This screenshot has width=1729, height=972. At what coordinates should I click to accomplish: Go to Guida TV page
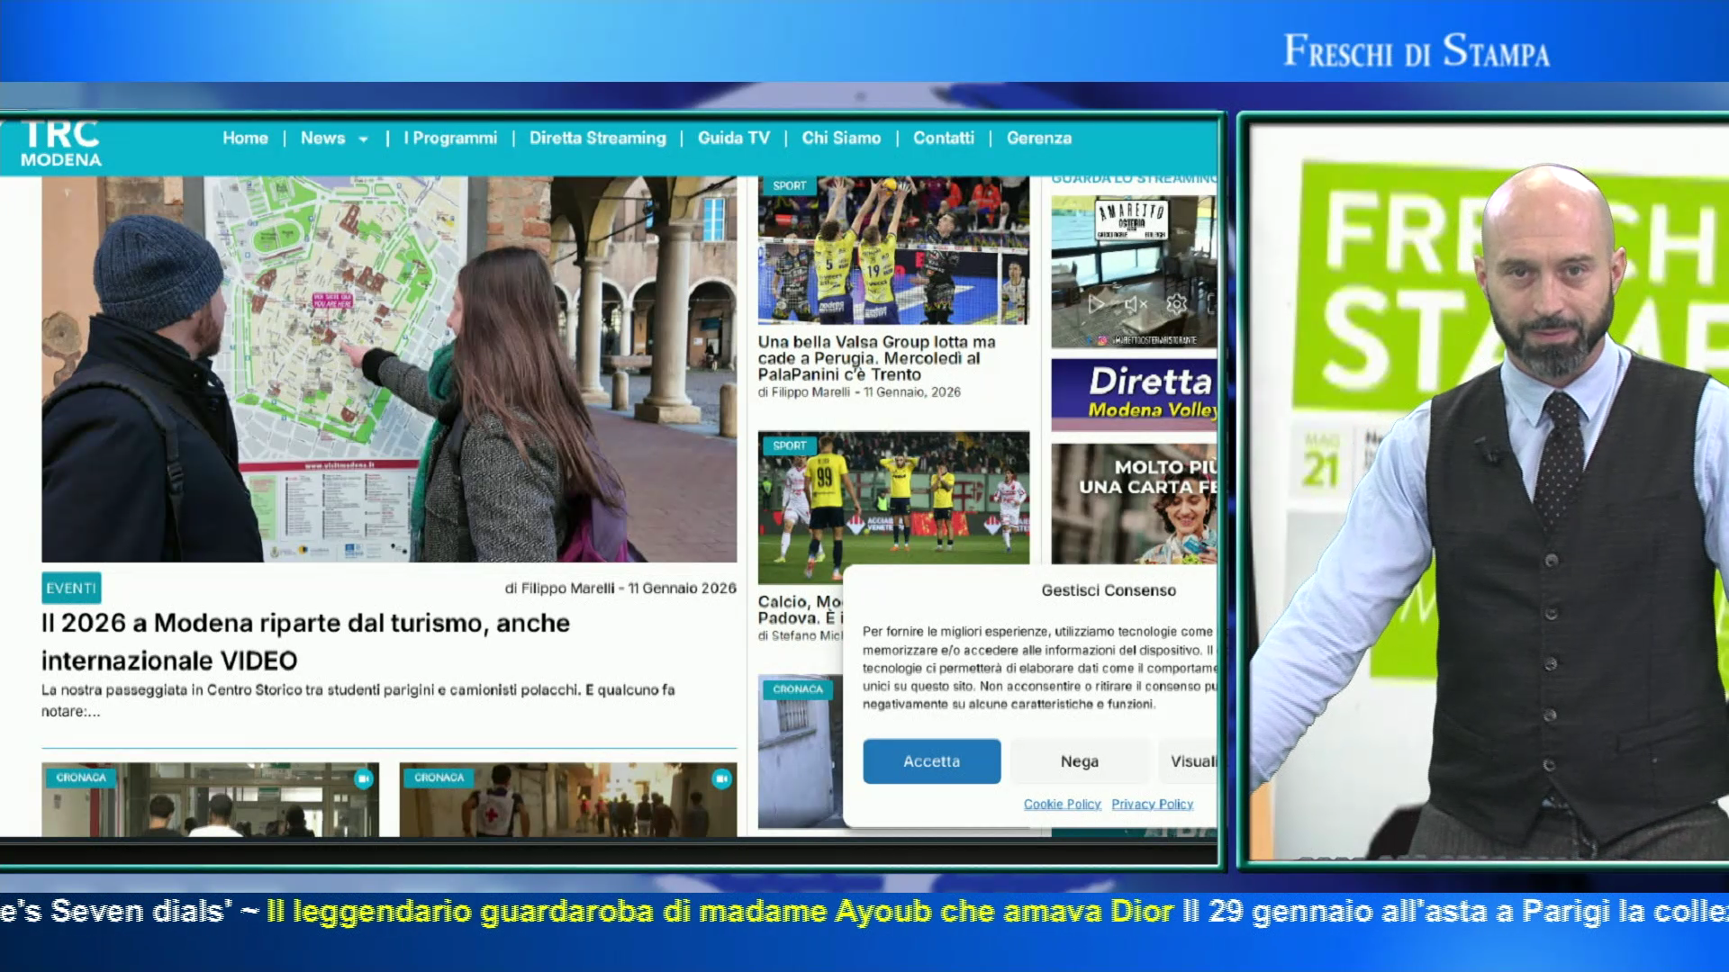coord(733,138)
